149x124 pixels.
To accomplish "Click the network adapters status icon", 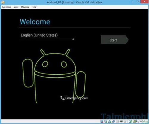I will (x=113, y=121).
